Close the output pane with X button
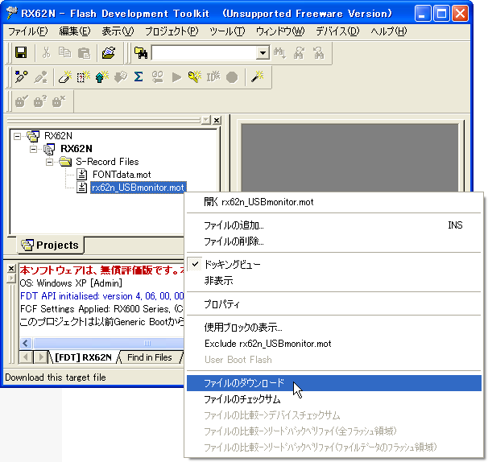The width and height of the screenshot is (488, 462). tap(11, 268)
